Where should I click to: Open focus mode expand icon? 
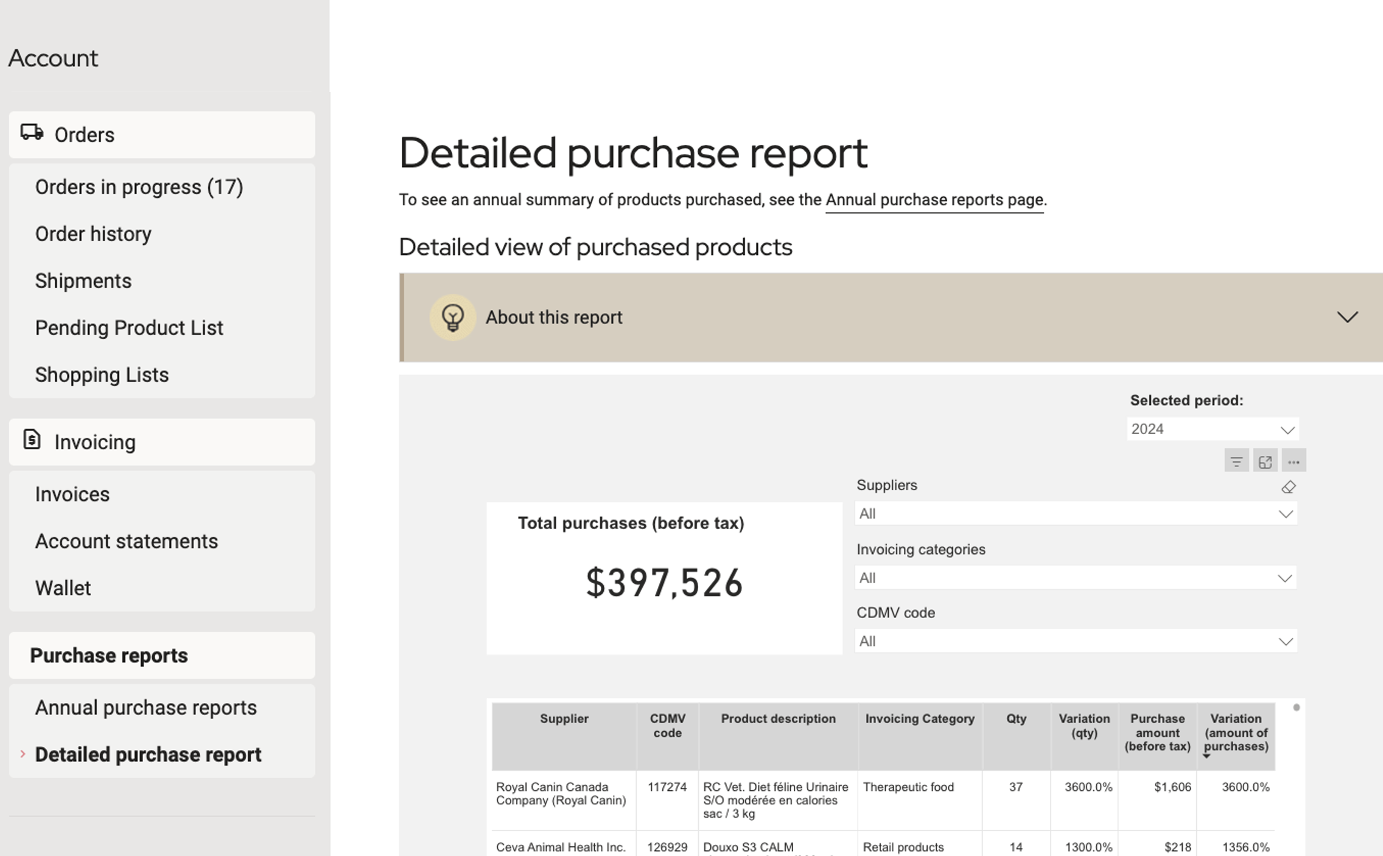tap(1265, 461)
